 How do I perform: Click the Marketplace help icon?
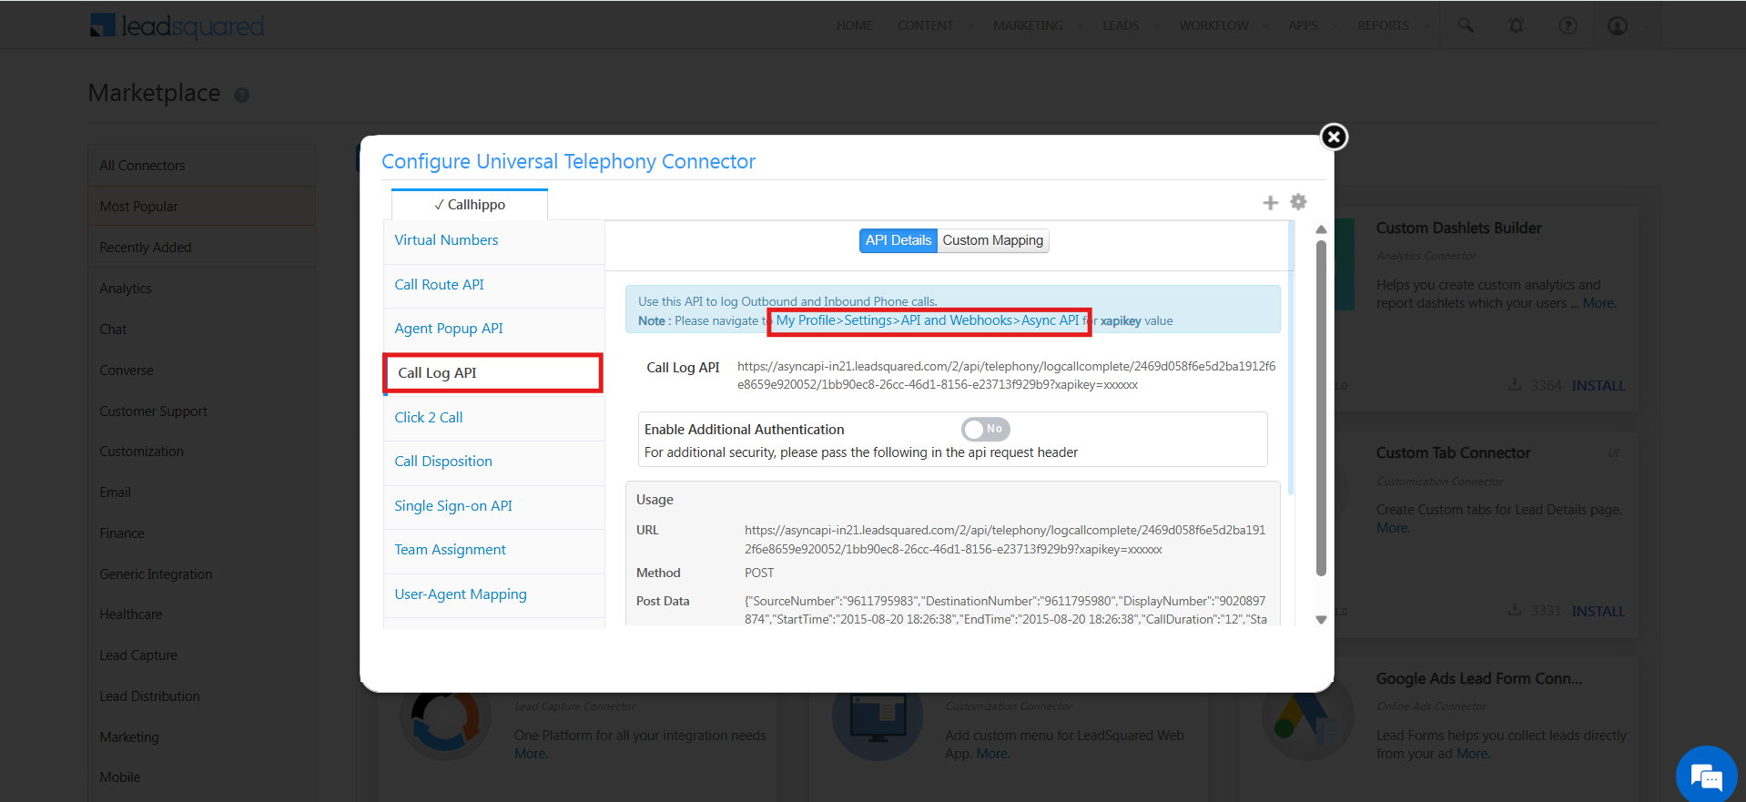241,95
